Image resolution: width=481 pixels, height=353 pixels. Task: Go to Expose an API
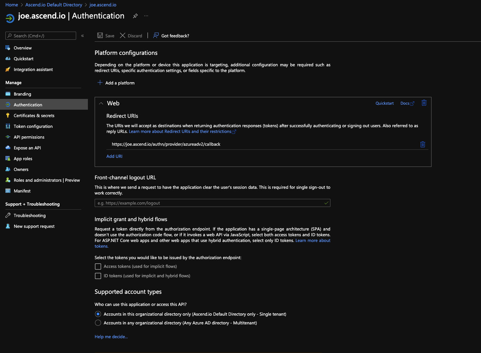point(27,148)
